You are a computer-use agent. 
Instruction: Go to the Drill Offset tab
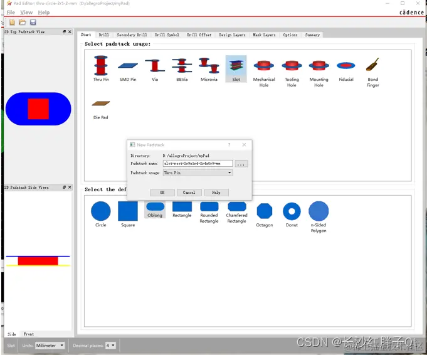coord(199,35)
